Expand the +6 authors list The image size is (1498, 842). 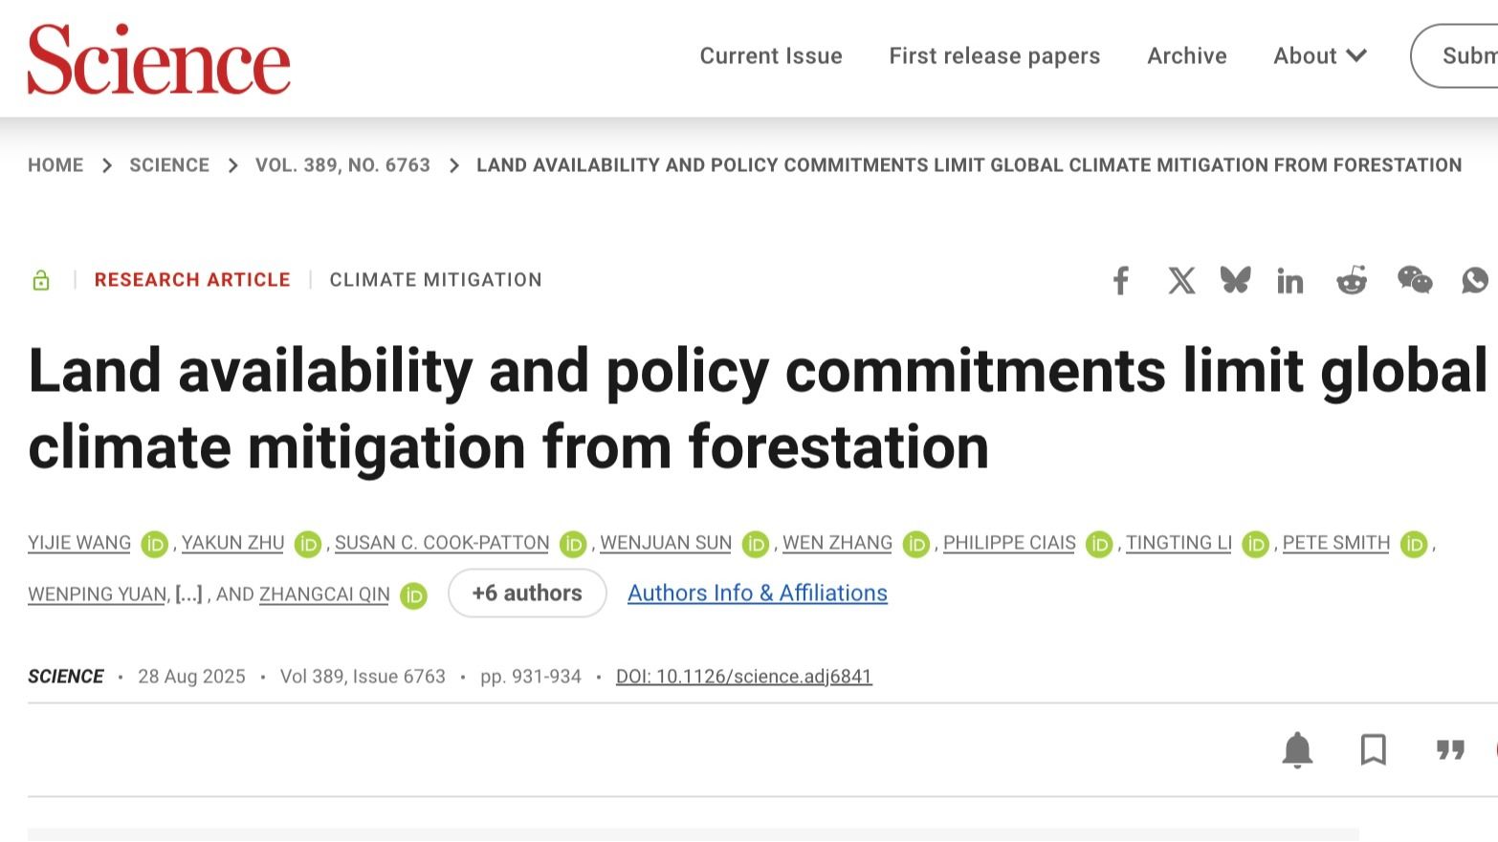point(527,594)
